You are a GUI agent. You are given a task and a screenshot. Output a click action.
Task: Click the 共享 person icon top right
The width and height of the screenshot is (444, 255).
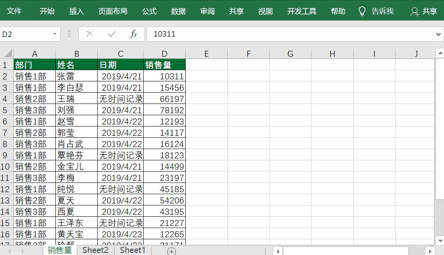pos(415,12)
